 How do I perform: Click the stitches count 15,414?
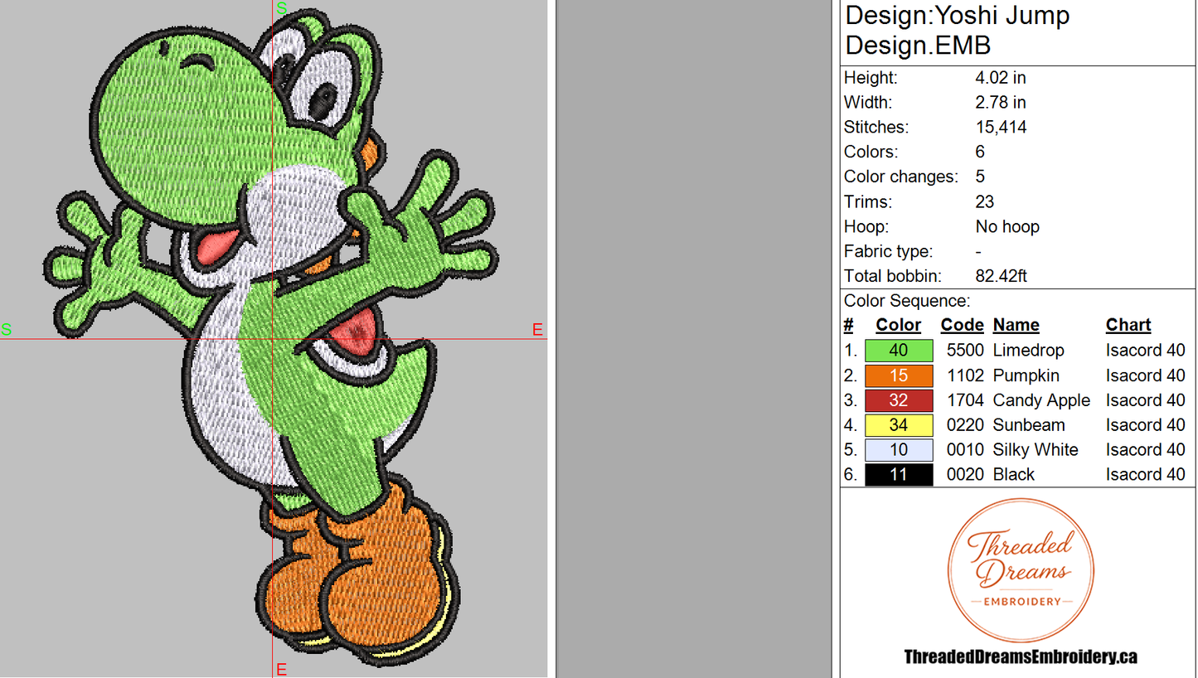click(x=1001, y=128)
